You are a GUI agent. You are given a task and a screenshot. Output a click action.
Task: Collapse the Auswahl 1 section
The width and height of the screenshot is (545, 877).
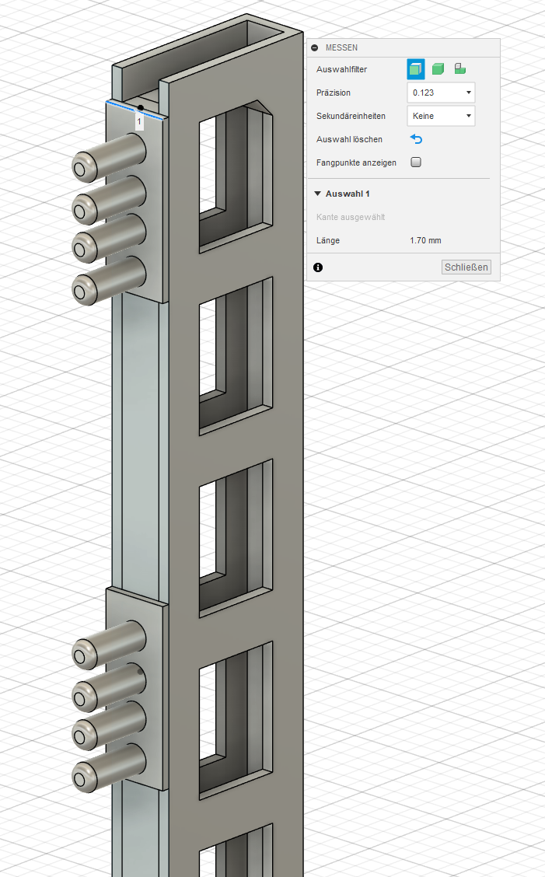[x=318, y=194]
